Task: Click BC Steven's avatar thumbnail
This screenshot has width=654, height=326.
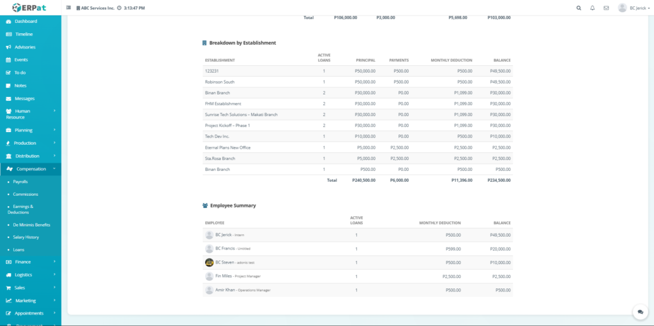Action: click(x=209, y=262)
